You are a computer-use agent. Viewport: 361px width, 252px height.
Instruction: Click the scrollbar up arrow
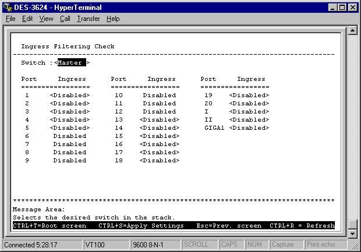(x=352, y=31)
